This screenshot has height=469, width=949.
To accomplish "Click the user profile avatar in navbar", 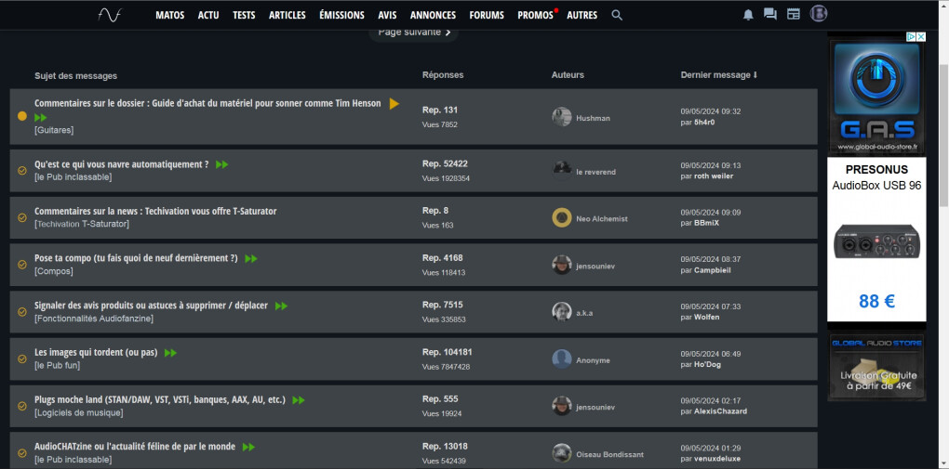I will click(x=819, y=14).
